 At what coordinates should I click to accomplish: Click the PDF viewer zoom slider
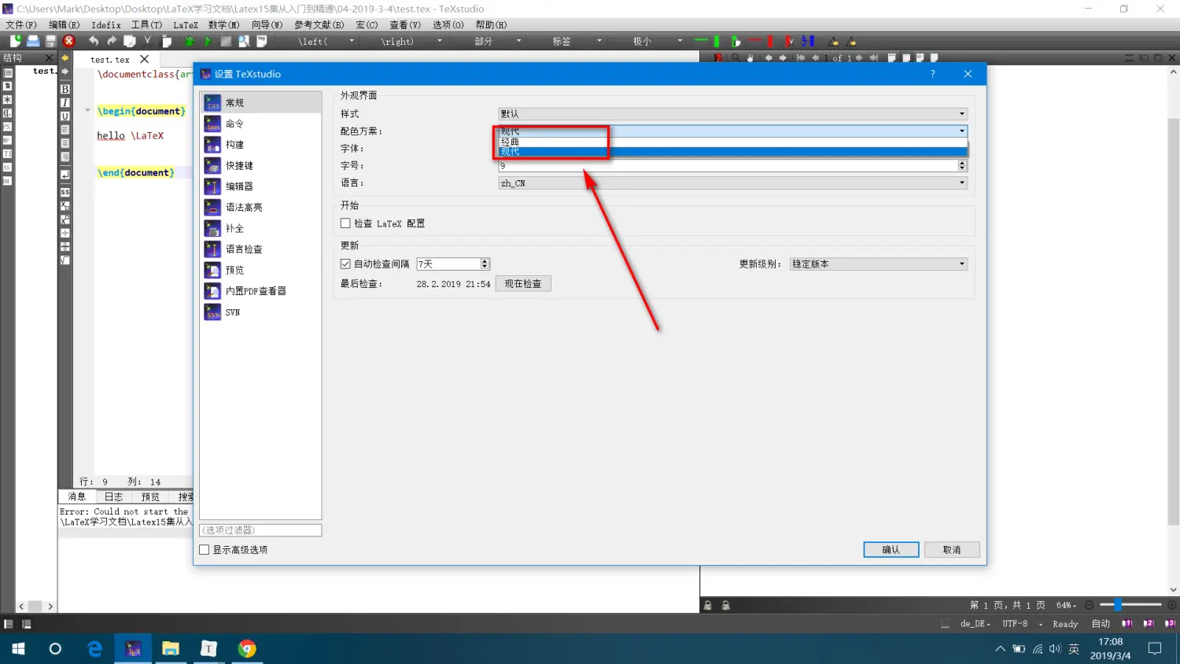click(1130, 605)
